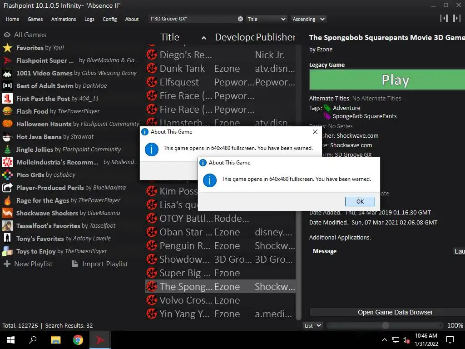
Task: Click the Volvo Cros... platform icon
Action: (152, 300)
